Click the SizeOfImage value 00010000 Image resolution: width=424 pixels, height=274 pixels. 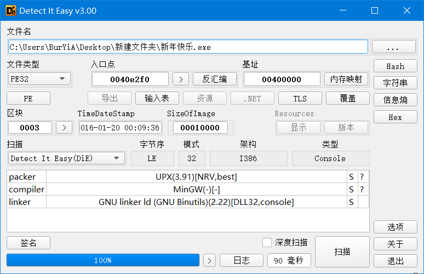click(x=200, y=127)
